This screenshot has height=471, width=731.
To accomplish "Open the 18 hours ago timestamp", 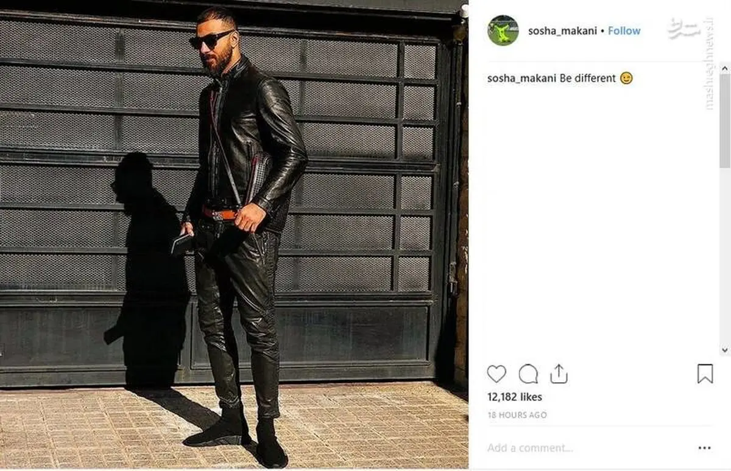I will (x=517, y=415).
